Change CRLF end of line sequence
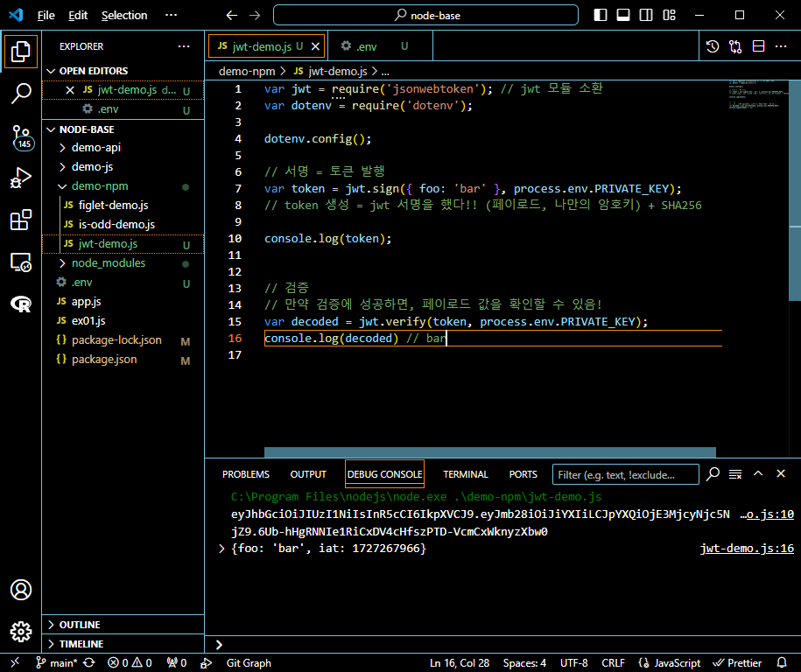801x672 pixels. click(x=613, y=662)
